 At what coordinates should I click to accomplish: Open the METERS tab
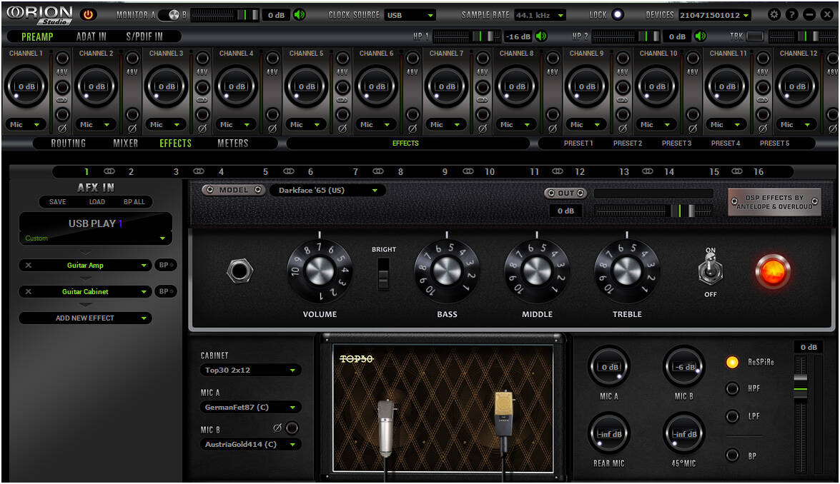point(232,143)
